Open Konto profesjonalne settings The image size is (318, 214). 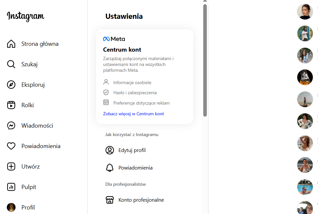tap(141, 200)
